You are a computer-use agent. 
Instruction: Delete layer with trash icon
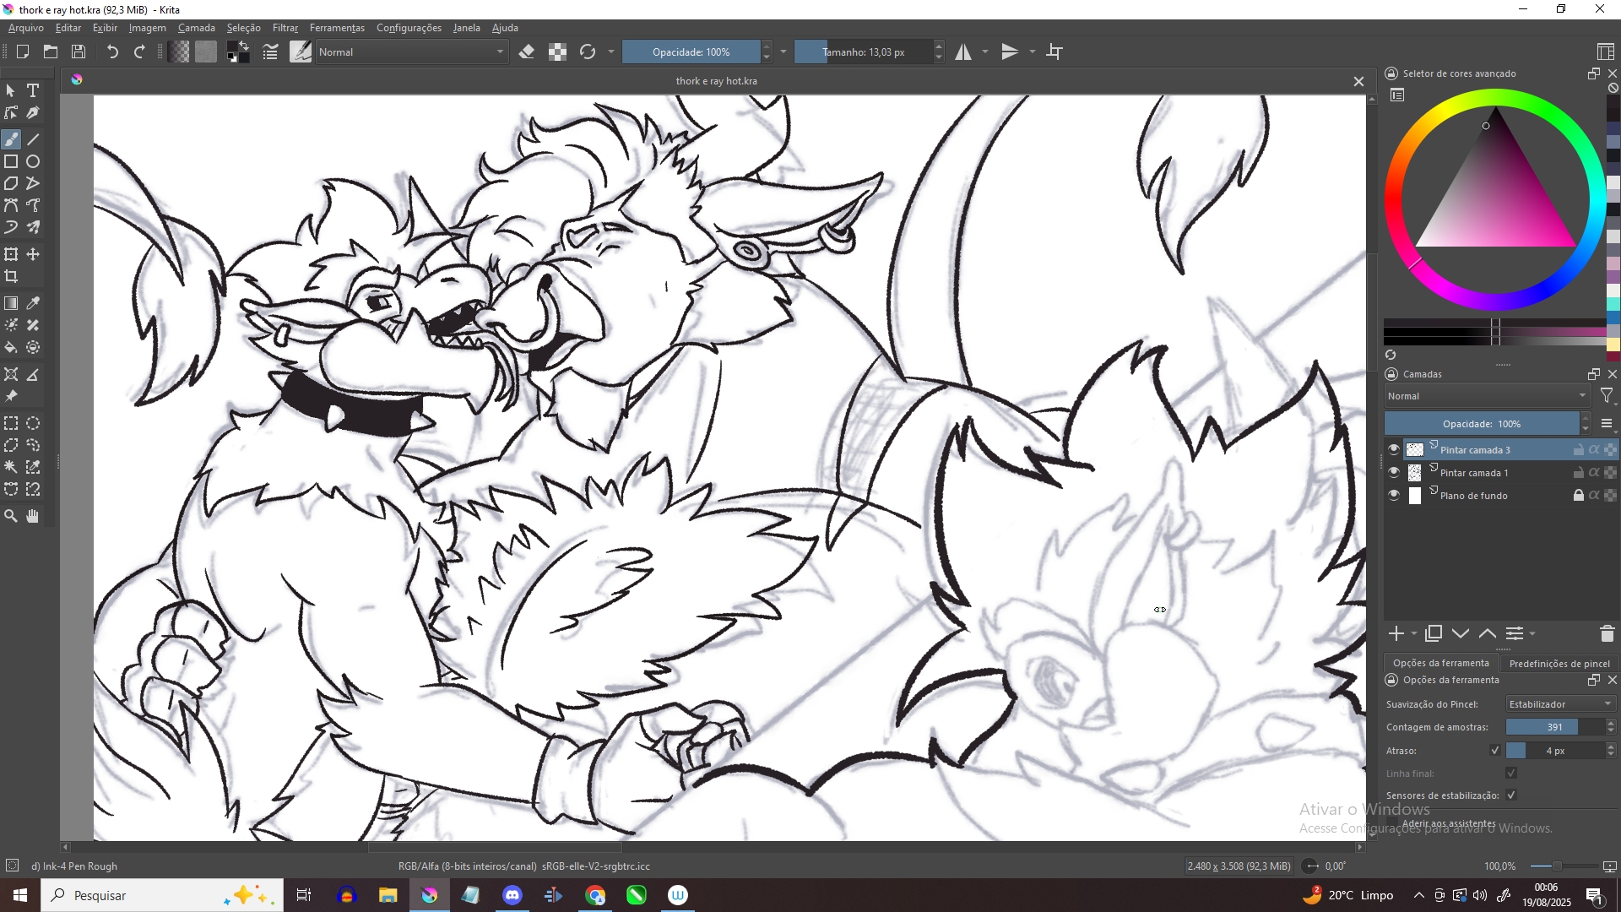coord(1607,634)
